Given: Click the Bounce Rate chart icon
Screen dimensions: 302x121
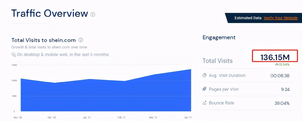Looking at the screenshot, I should 204,103.
